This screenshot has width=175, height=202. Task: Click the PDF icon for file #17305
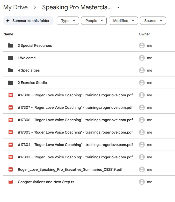(x=11, y=132)
